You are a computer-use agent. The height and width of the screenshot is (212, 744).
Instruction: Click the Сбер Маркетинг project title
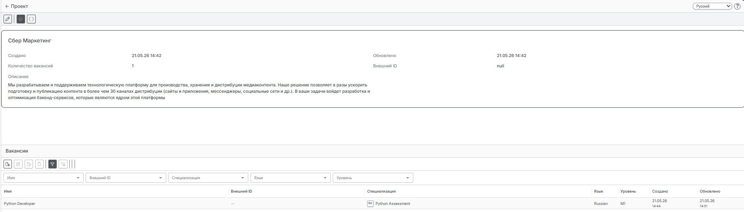click(30, 40)
